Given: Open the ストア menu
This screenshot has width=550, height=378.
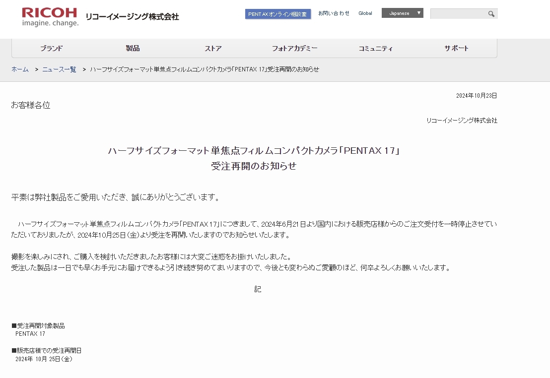Looking at the screenshot, I should click(x=213, y=49).
